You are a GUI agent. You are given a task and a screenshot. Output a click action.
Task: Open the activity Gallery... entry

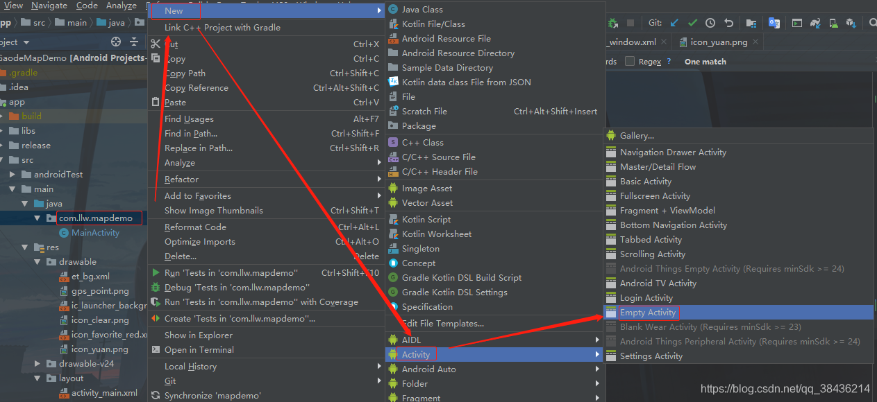(739, 136)
